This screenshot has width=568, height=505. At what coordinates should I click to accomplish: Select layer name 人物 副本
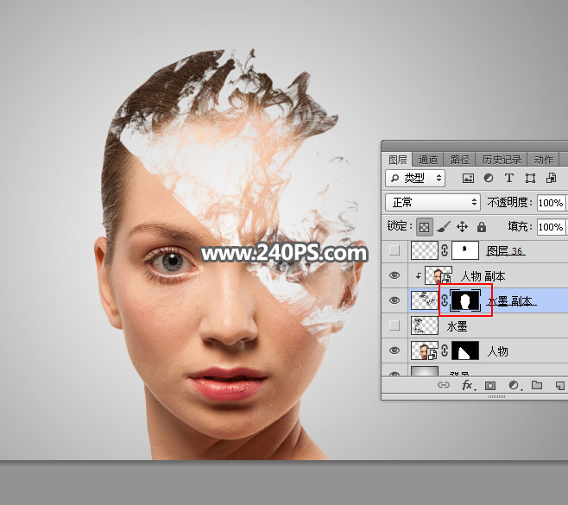483,276
